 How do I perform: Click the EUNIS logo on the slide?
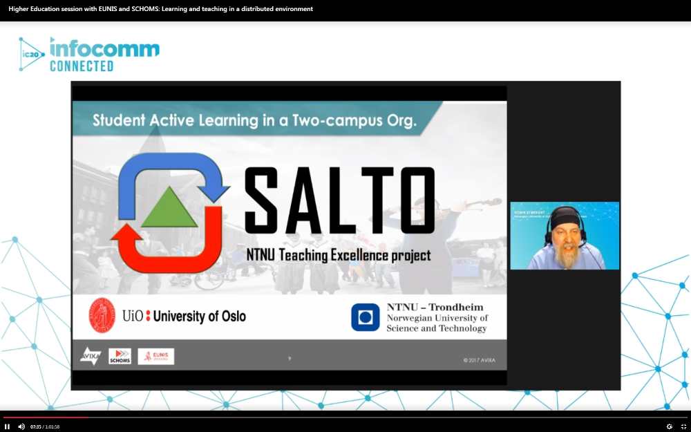(x=156, y=356)
